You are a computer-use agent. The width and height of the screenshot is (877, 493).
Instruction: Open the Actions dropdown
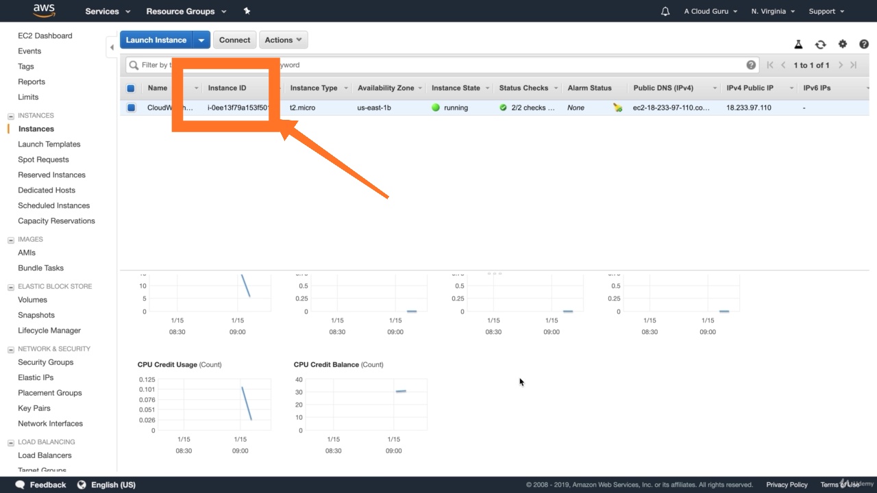point(283,40)
